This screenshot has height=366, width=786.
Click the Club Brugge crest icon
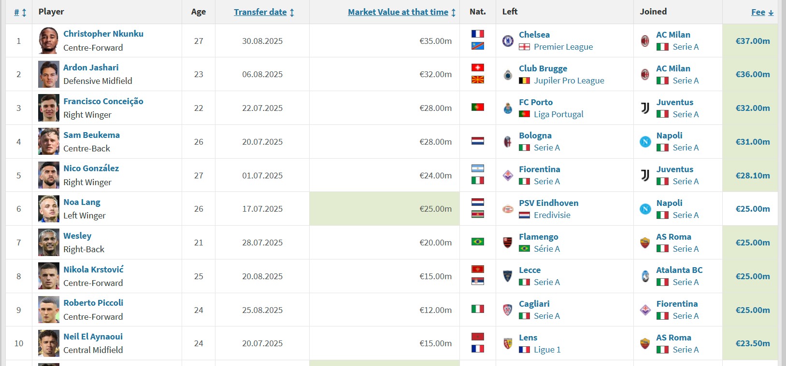[508, 75]
